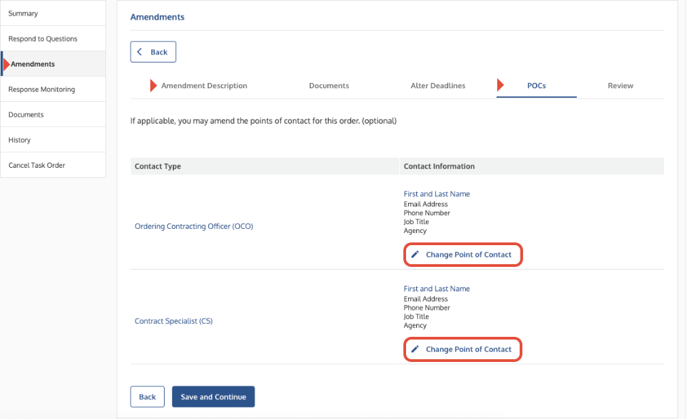Click First and Last Name in the OCO row
Image resolution: width=687 pixels, height=419 pixels.
437,194
